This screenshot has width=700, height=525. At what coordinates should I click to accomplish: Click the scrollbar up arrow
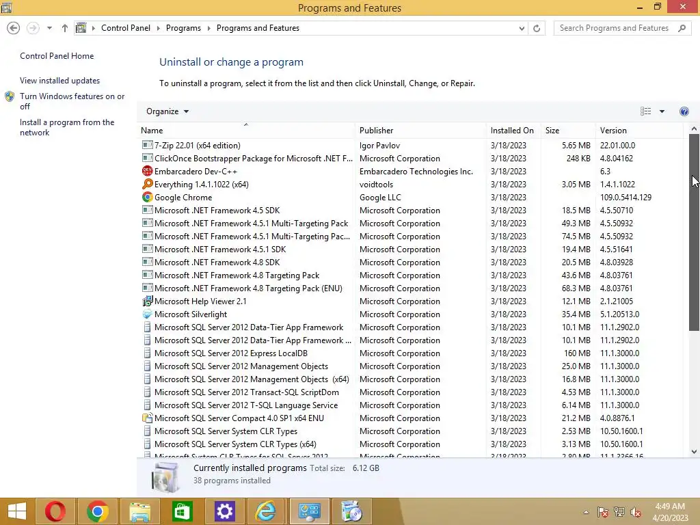pyautogui.click(x=694, y=129)
